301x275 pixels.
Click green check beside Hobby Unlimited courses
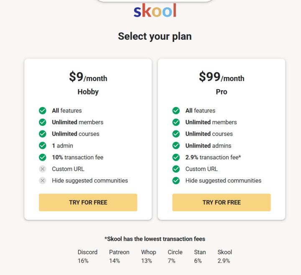click(x=43, y=134)
